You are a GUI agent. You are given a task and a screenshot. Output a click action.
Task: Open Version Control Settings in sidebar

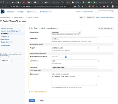[9, 31]
